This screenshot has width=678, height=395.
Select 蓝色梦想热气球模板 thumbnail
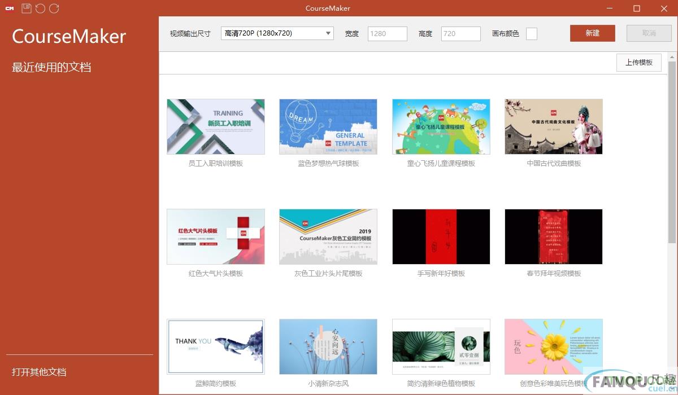tap(328, 126)
